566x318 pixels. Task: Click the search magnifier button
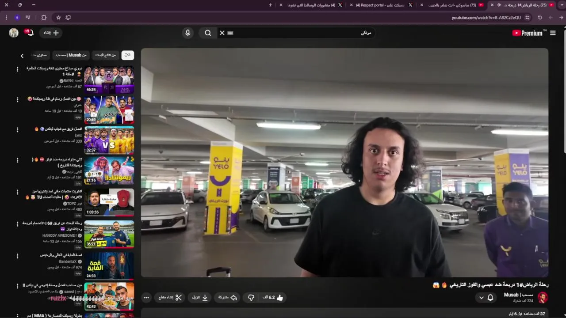pyautogui.click(x=208, y=33)
